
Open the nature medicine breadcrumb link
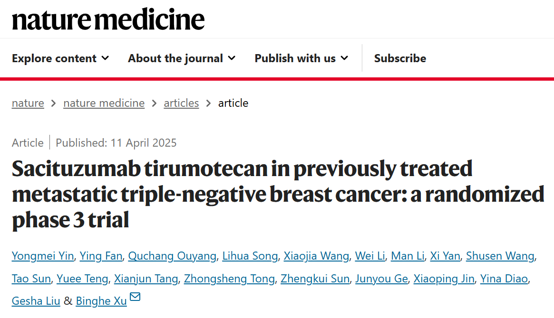tap(104, 103)
